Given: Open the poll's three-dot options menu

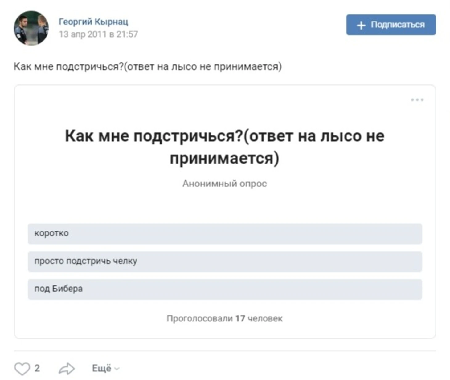Looking at the screenshot, I should (x=417, y=100).
